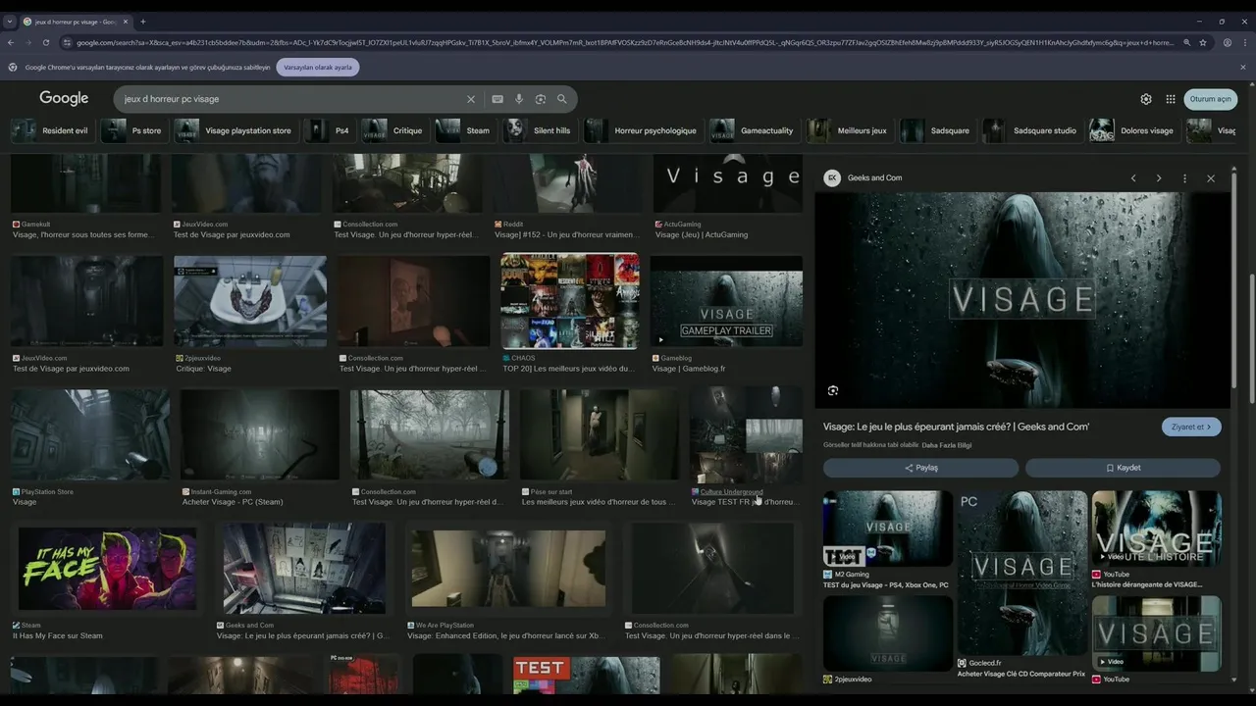Open the PlayStation Store Visage thumbnail
The image size is (1256, 706).
tap(89, 434)
